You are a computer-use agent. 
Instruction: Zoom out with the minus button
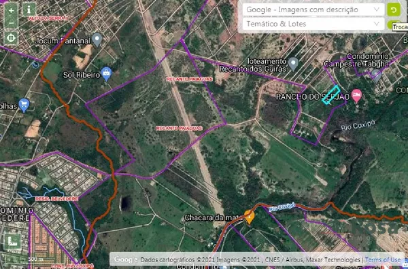[11, 23]
